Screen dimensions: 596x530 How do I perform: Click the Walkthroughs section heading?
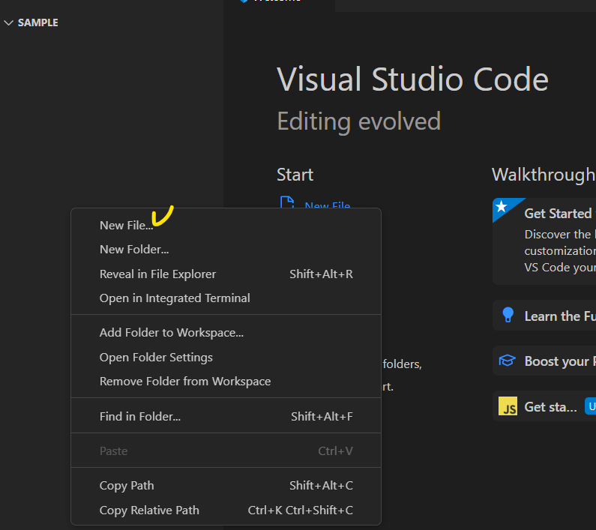(544, 175)
